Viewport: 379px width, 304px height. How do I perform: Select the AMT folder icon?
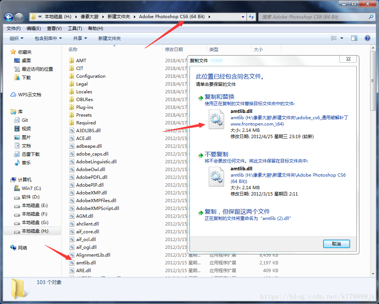[x=72, y=60]
